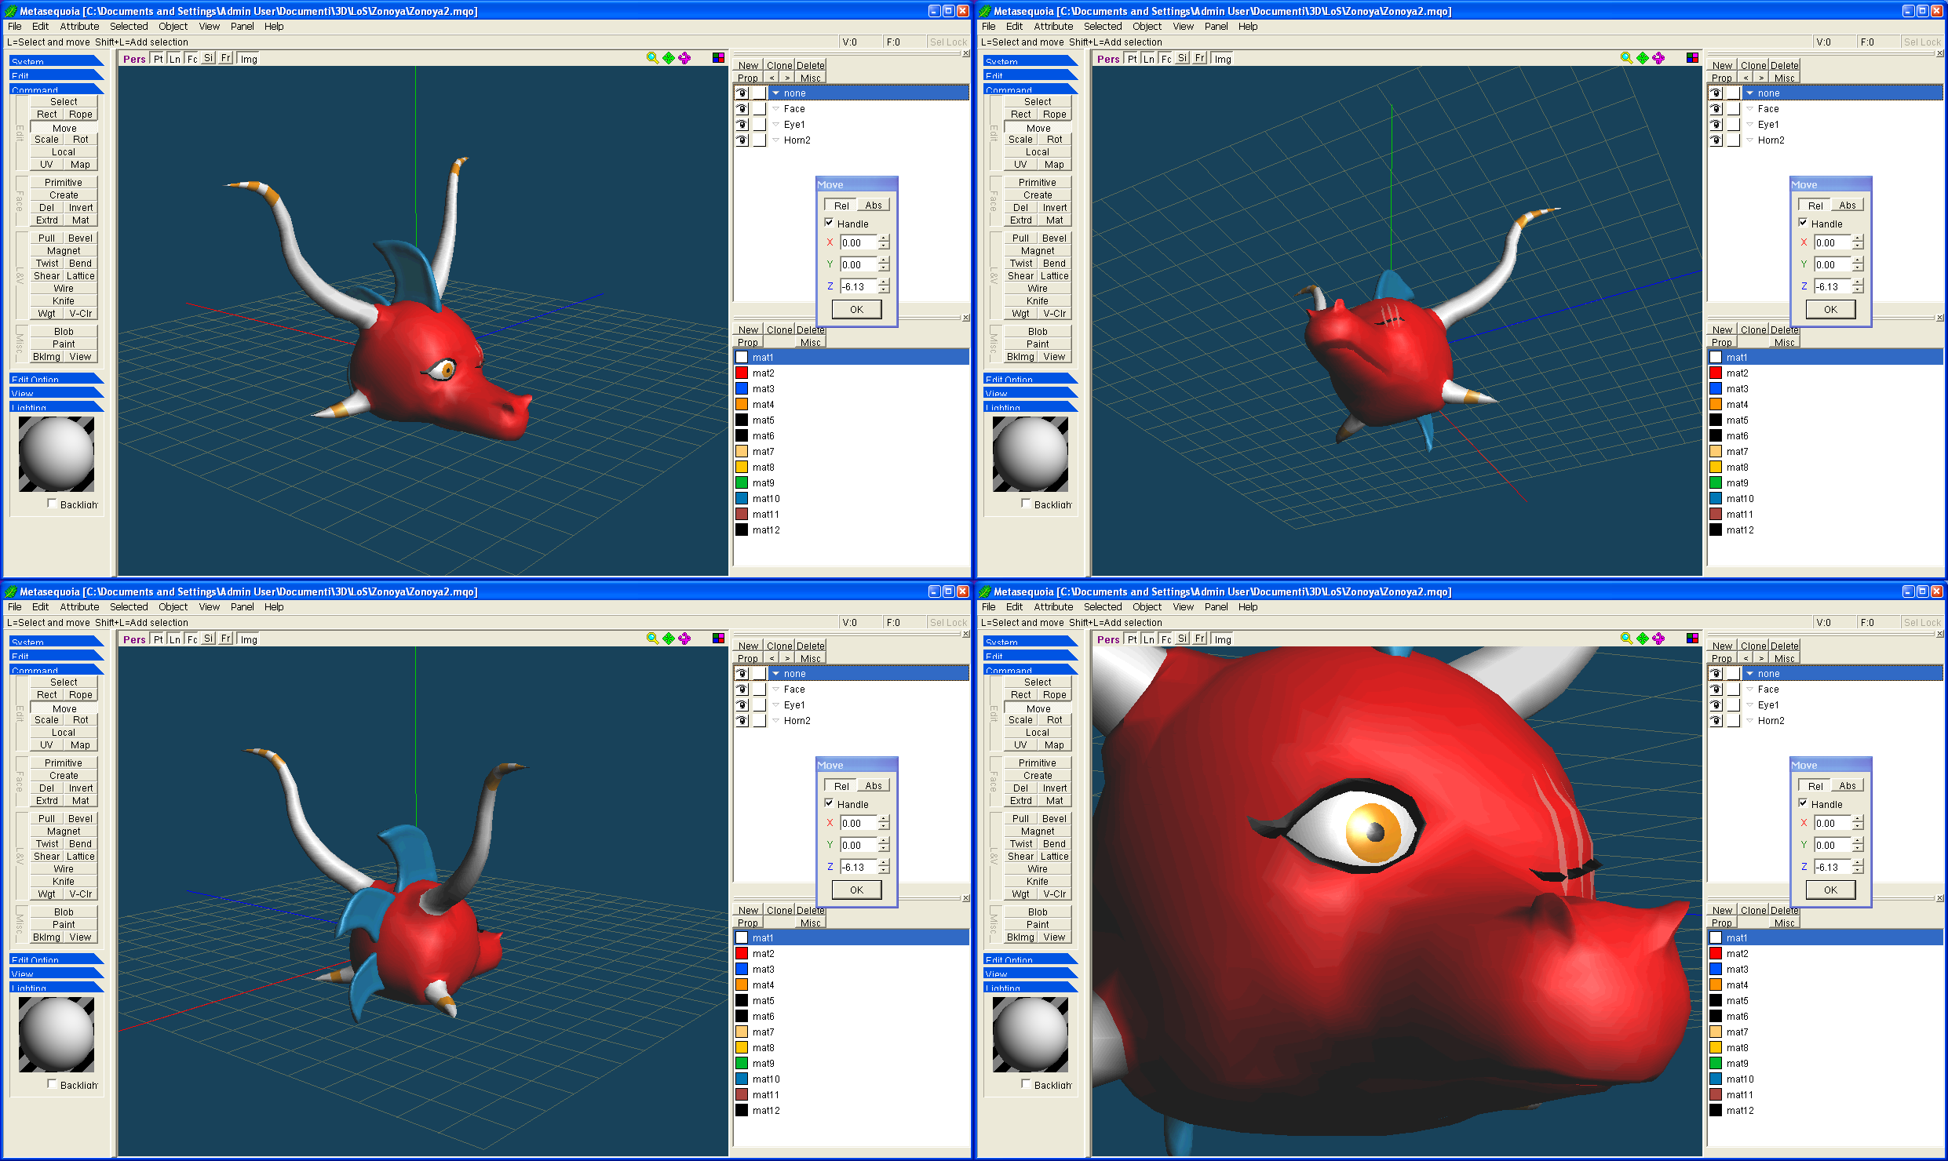Click the zoom magnifier icon in top-right window

pyautogui.click(x=1626, y=58)
